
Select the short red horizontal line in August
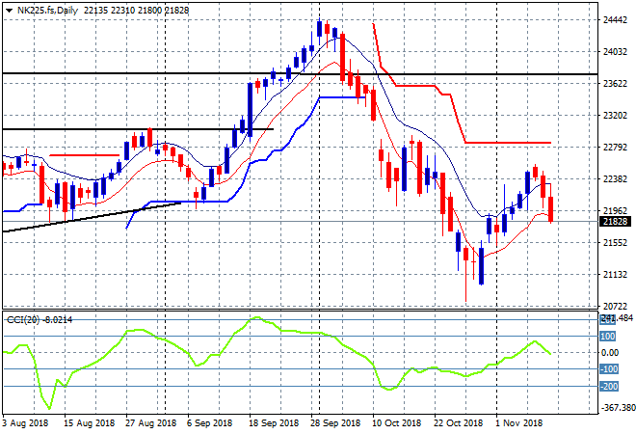(x=85, y=154)
